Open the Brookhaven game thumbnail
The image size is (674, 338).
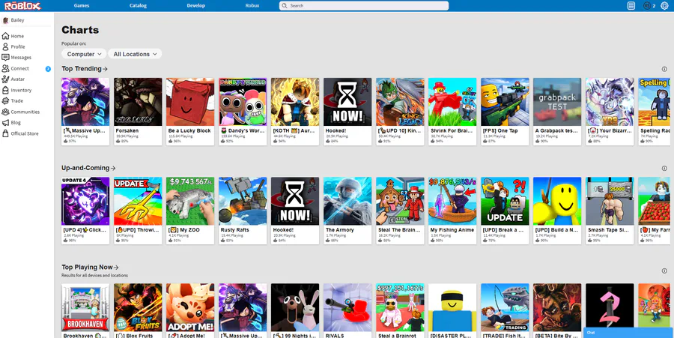85,307
